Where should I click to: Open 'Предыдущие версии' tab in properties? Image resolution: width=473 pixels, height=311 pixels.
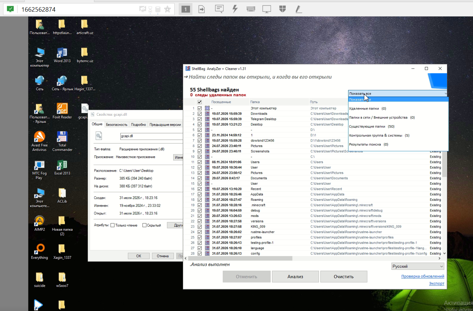click(165, 125)
